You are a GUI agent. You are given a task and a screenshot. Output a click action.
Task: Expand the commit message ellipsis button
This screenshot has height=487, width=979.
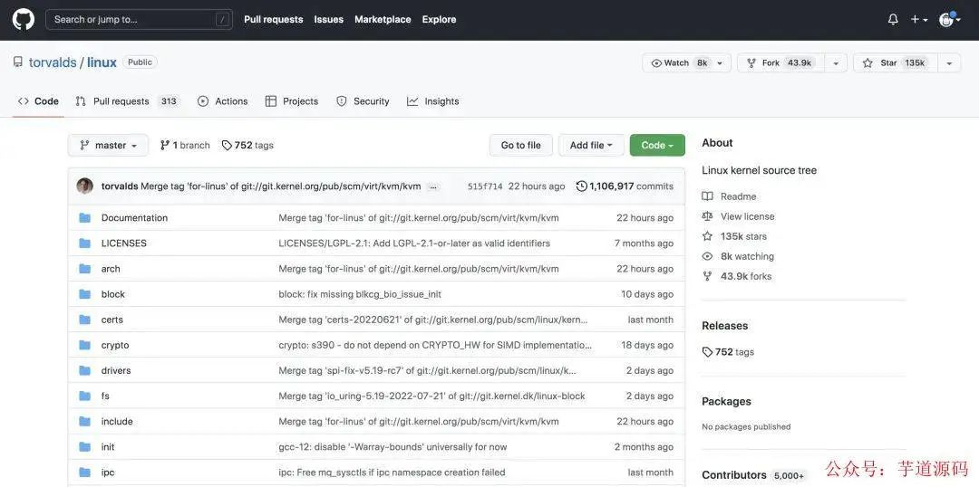[433, 186]
